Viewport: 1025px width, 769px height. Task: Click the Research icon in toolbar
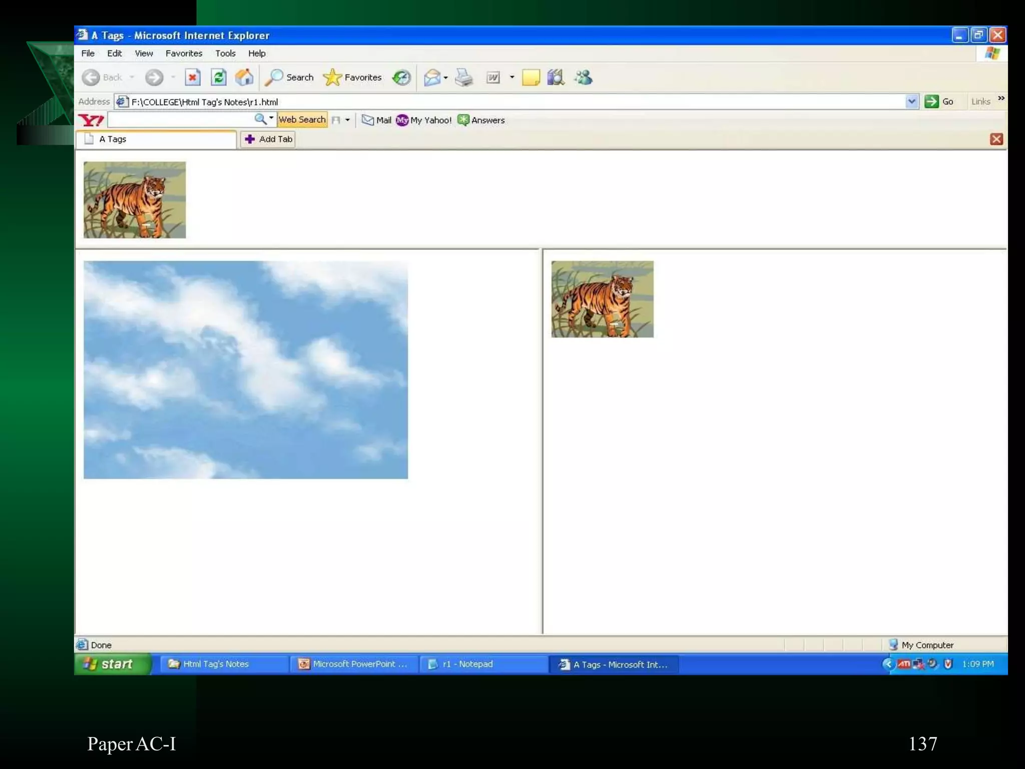click(x=556, y=78)
